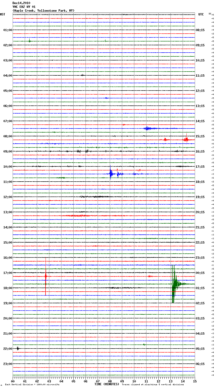Click the 02:15 UTC time label
The height and width of the screenshot is (388, 215).
tap(200, 303)
